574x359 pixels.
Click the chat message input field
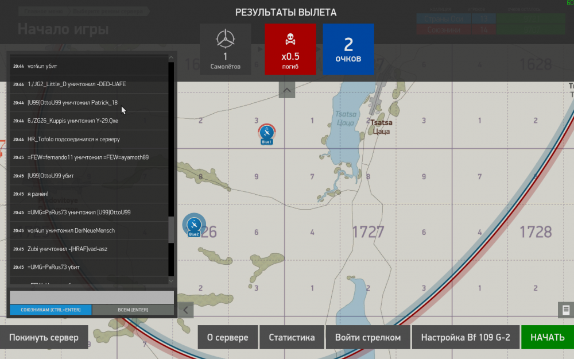tap(91, 298)
